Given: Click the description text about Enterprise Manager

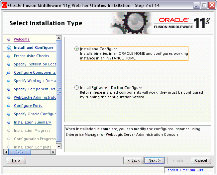Looking at the screenshot, I should tap(133, 132).
